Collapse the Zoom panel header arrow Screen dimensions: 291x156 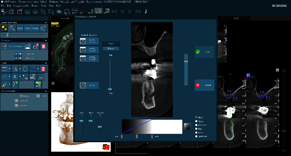coord(46,22)
